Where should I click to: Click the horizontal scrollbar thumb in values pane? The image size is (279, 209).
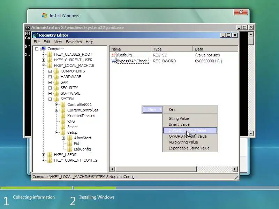[x=156, y=169]
